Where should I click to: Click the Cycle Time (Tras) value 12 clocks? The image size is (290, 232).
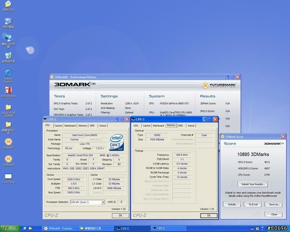pyautogui.click(x=182, y=177)
